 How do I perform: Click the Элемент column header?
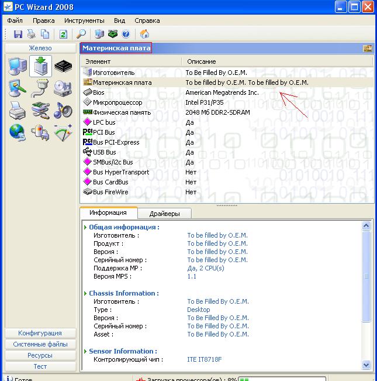point(98,61)
